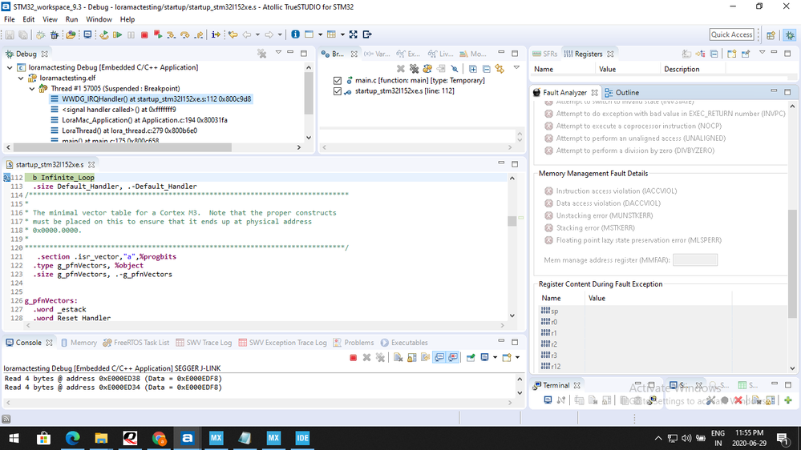Click the Open Perspective icon near Quick Access
The image size is (801, 450).
click(771, 34)
